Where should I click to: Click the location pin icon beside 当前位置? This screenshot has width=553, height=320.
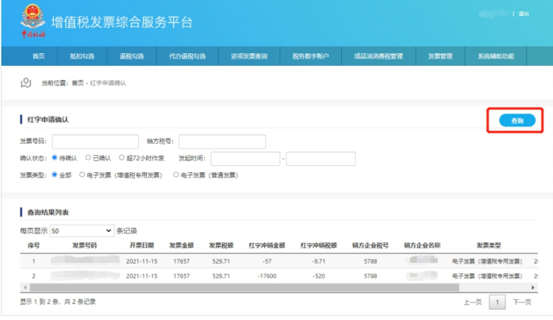(25, 83)
